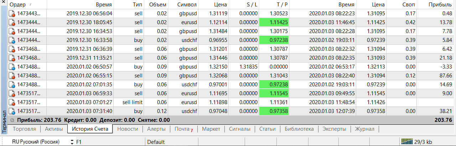Viewport: 456px width, 146px height.
Task: Click the order icon of the 18:05:45 eurusd sell
Action: [12, 23]
